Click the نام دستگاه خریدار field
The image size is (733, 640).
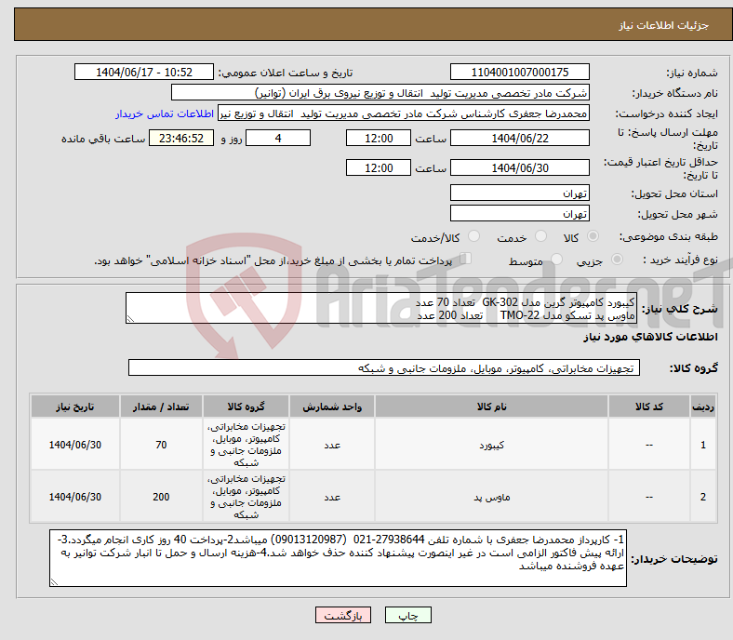coord(380,93)
